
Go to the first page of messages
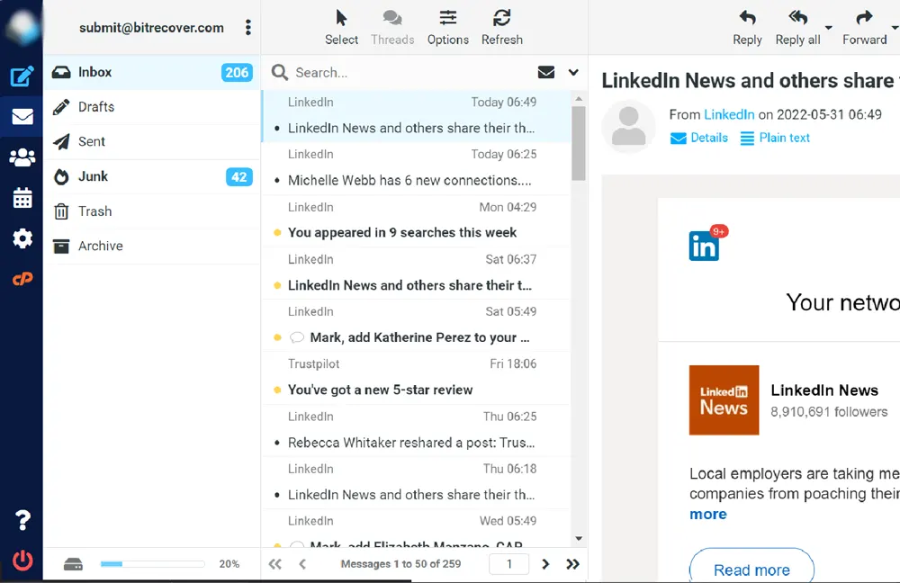click(x=274, y=564)
